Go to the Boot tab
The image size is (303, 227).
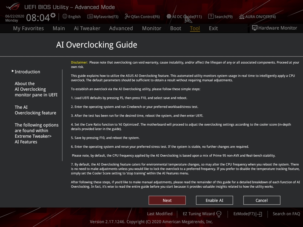tap(175, 28)
